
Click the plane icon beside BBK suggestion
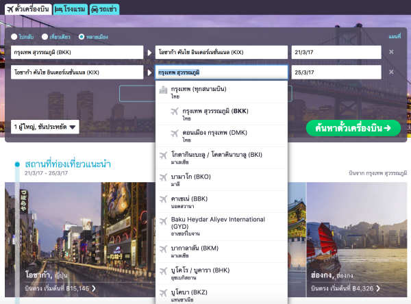pyautogui.click(x=163, y=199)
